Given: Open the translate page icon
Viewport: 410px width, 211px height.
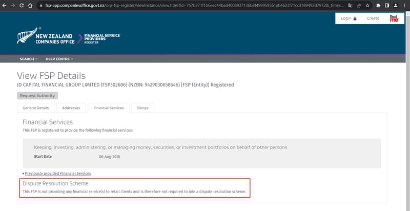Looking at the screenshot, I should (350, 5).
